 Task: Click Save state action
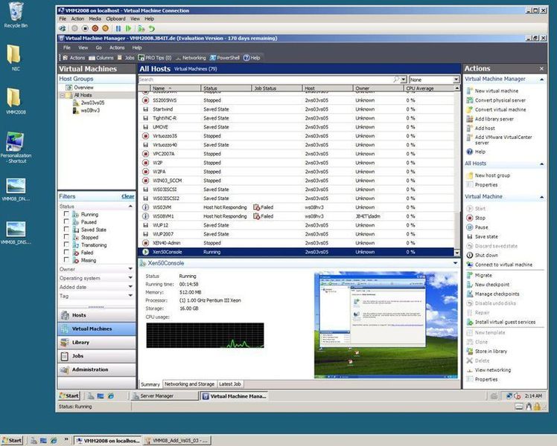click(x=482, y=236)
